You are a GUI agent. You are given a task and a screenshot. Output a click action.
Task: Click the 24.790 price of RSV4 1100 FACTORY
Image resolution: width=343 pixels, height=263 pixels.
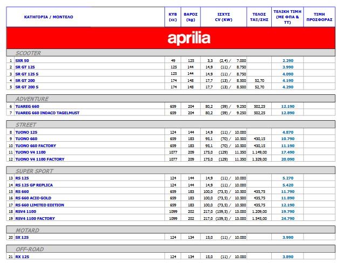pos(288,218)
